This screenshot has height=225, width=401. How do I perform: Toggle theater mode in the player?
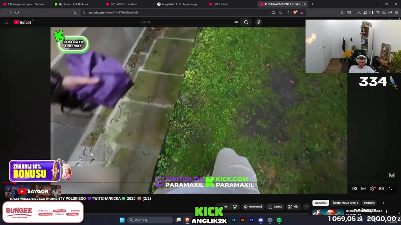click(381, 188)
